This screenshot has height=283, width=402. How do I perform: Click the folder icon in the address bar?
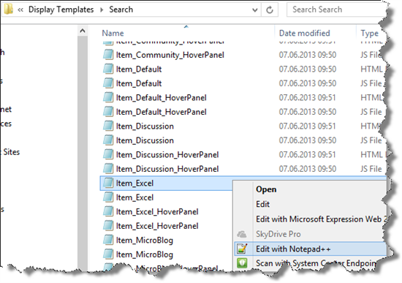tap(9, 10)
